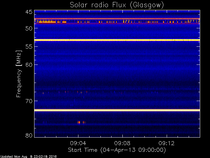The width and height of the screenshot is (210, 158).
Task: Click the 50 frequency tick label
Action: [x=29, y=28]
